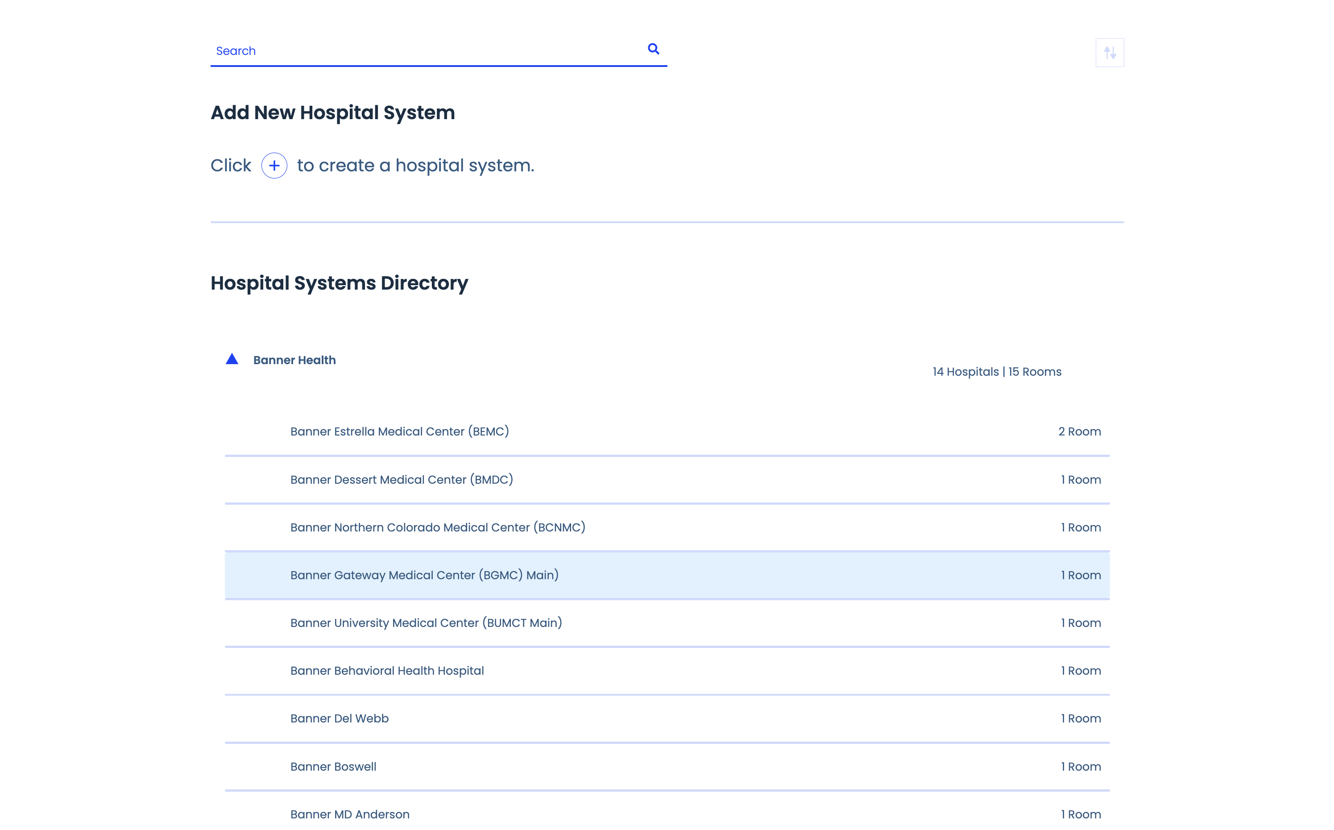Select Banner Health system name
Screen dimensions: 1334x830
294,360
